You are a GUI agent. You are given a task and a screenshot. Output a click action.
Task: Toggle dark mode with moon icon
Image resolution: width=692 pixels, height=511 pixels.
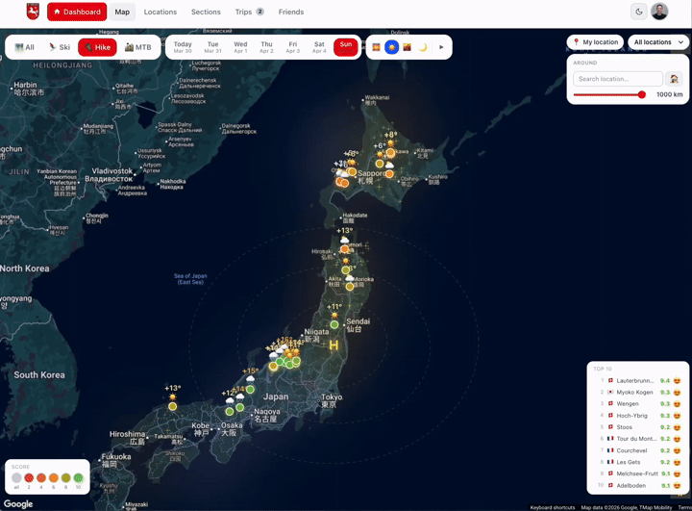click(639, 12)
